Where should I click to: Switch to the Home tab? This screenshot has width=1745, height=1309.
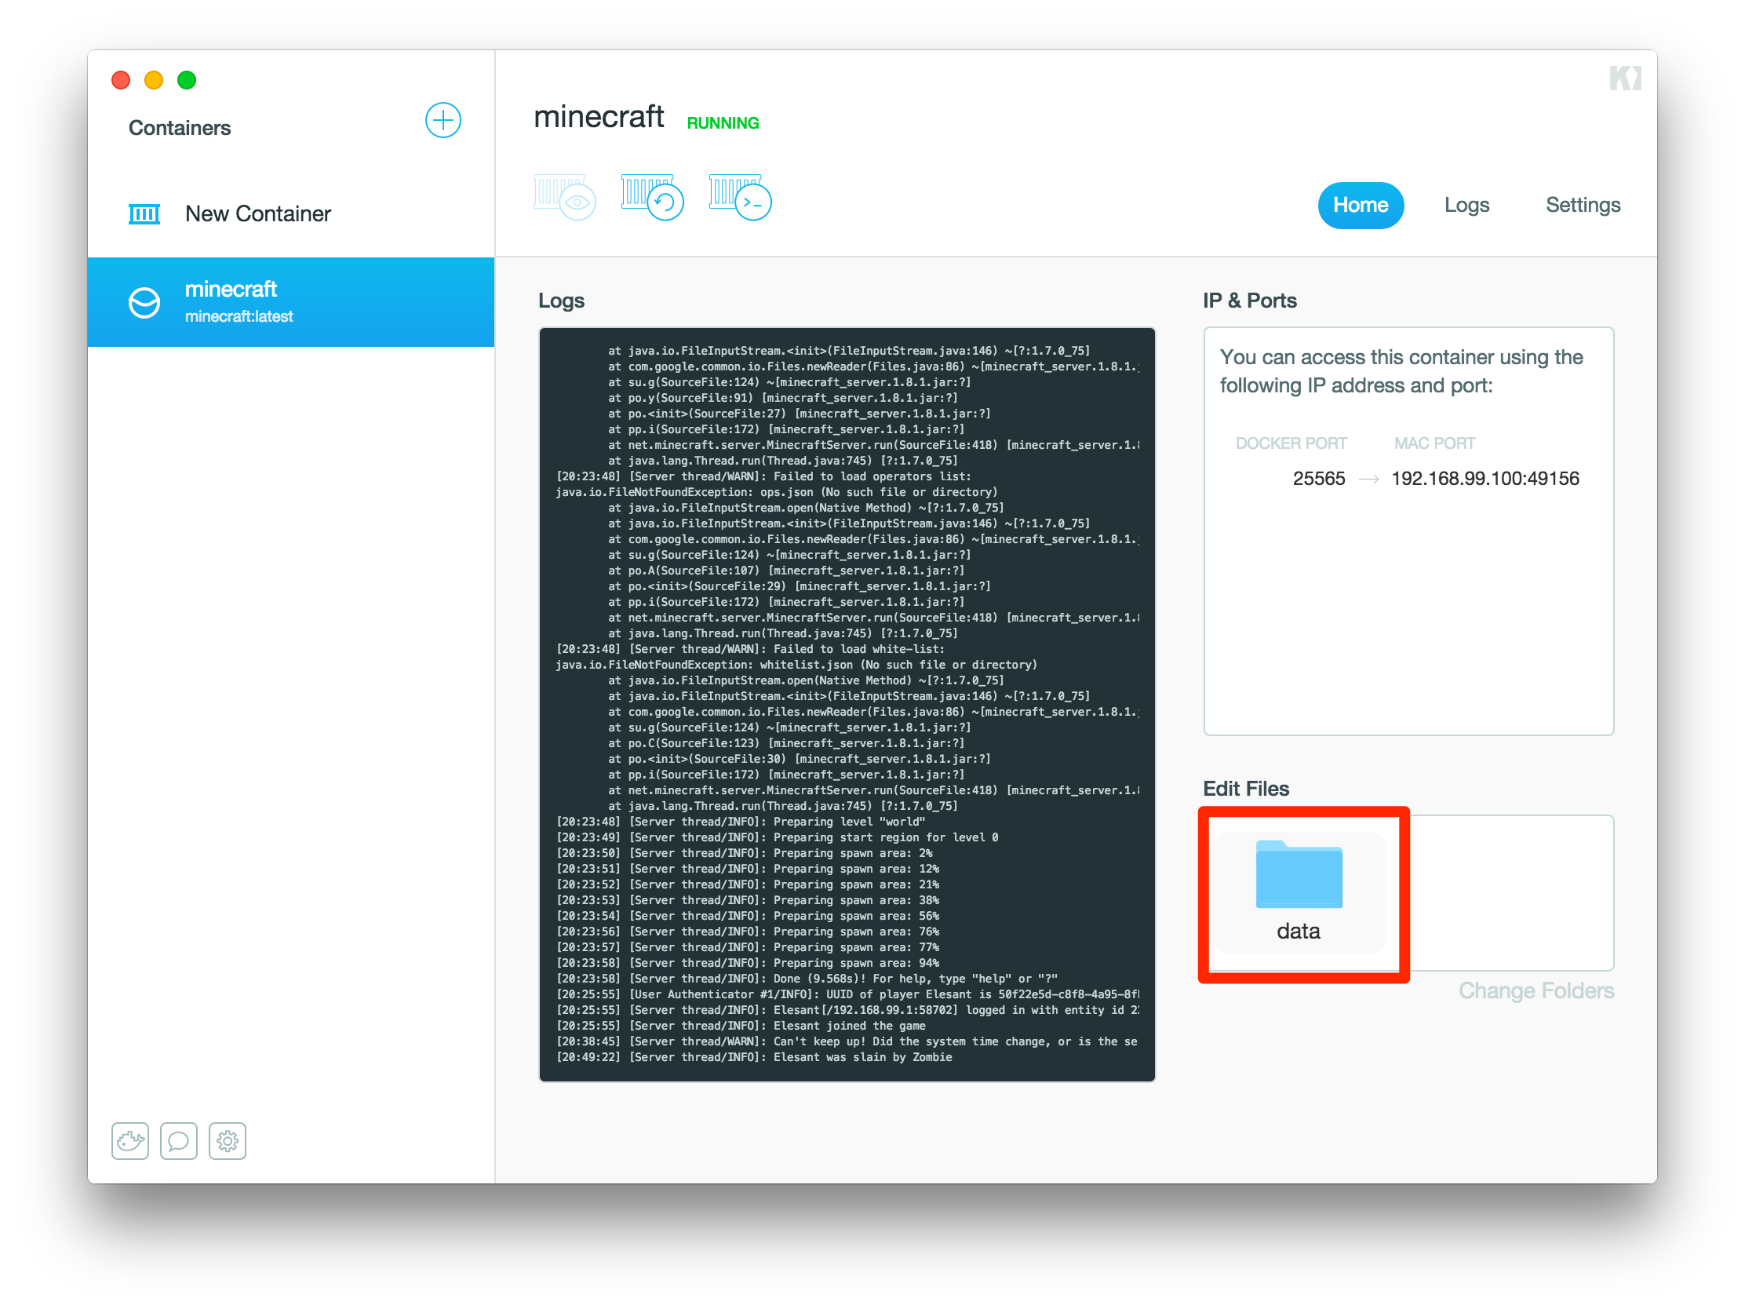[x=1360, y=205]
